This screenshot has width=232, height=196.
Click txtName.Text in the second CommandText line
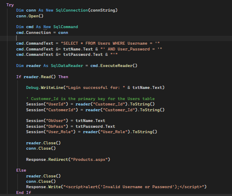click(78, 49)
